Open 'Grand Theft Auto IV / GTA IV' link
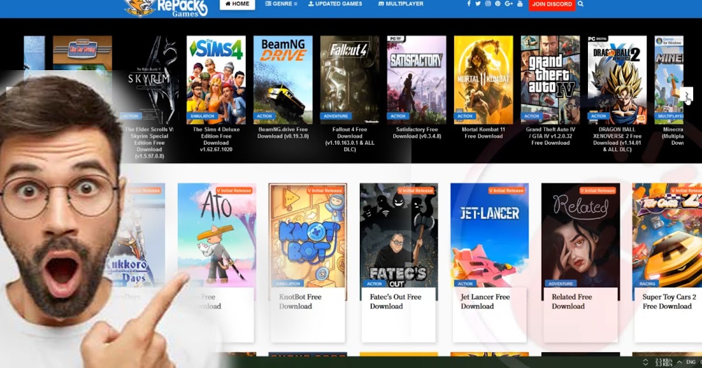Viewport: 702px width, 368px height. click(x=550, y=136)
